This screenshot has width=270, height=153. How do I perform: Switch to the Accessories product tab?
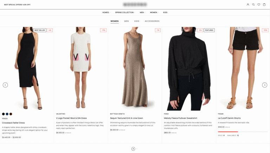tap(152, 21)
